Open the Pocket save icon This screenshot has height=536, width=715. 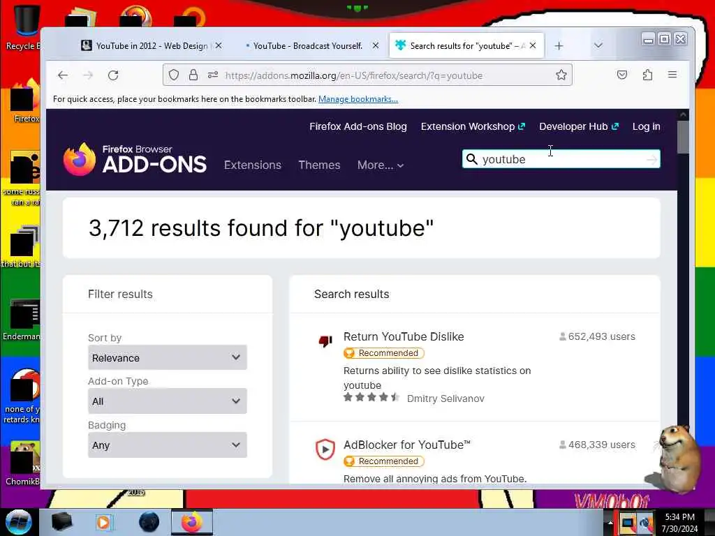pyautogui.click(x=622, y=75)
